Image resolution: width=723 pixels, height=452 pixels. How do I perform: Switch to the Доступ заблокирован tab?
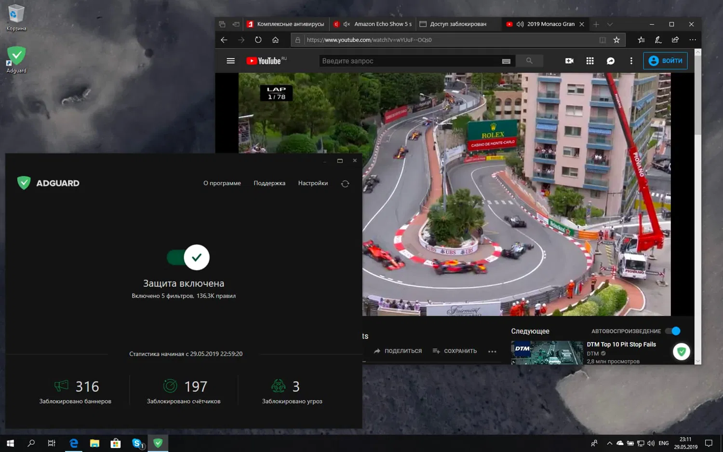(x=458, y=24)
